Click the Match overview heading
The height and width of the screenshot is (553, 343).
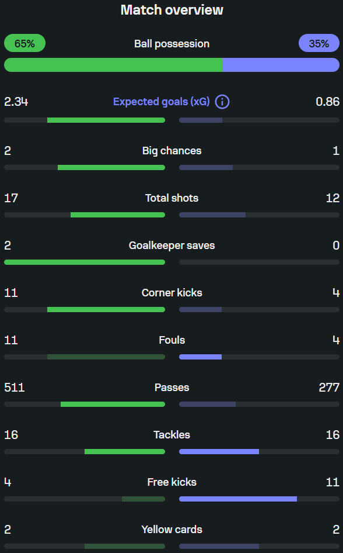coord(171,10)
